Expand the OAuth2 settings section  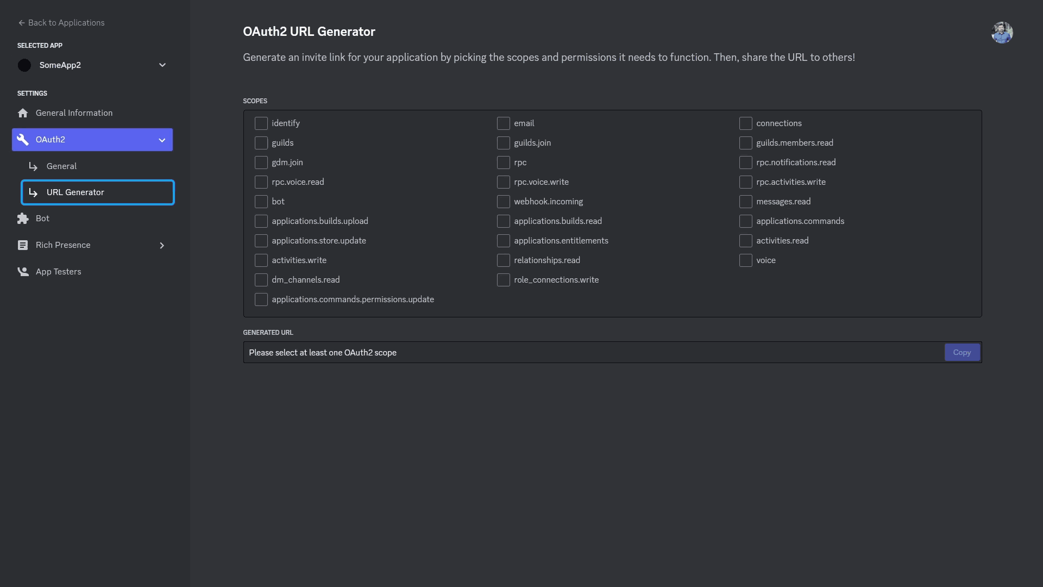pos(162,139)
